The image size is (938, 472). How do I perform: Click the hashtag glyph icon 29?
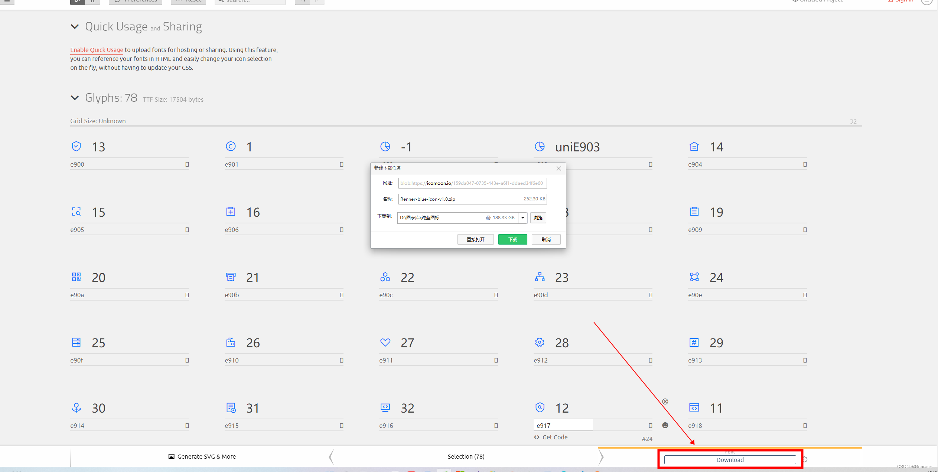pos(694,342)
